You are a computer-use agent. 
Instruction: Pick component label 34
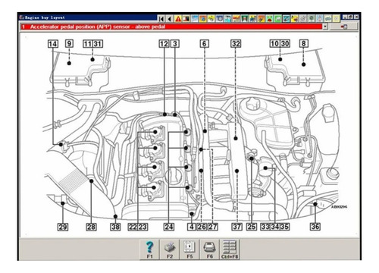tap(275, 227)
